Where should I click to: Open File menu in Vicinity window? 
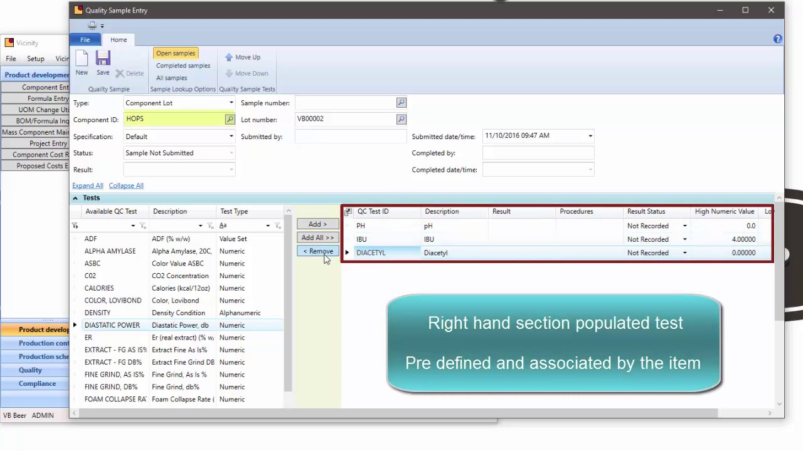click(11, 59)
